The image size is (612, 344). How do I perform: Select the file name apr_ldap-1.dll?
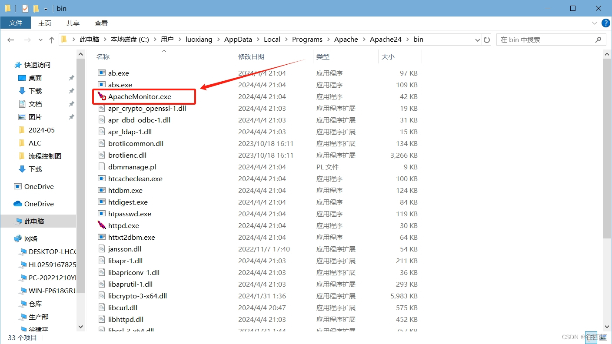click(130, 132)
